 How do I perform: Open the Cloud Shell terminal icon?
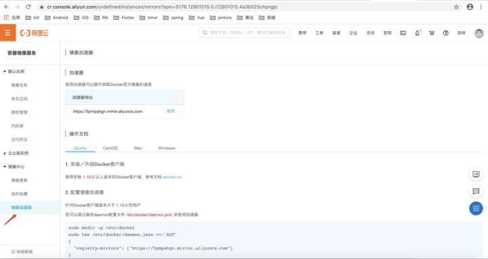(x=403, y=33)
